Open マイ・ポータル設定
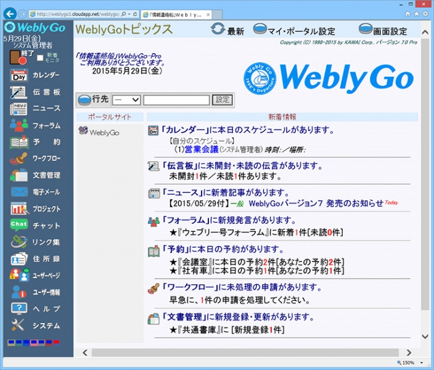Viewport: 434px width, 370px height. 294,30
